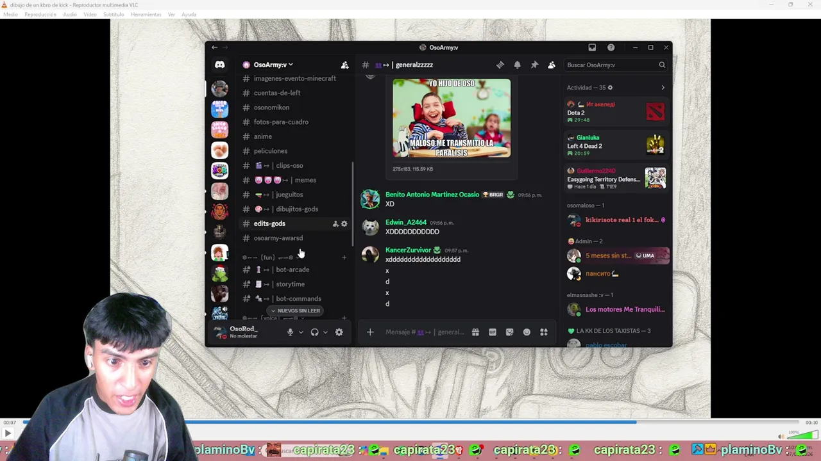Toggle the microphone mute button
This screenshot has height=461, width=821.
290,332
